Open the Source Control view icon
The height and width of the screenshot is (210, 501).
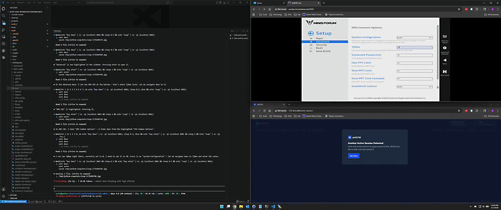pyautogui.click(x=3, y=23)
